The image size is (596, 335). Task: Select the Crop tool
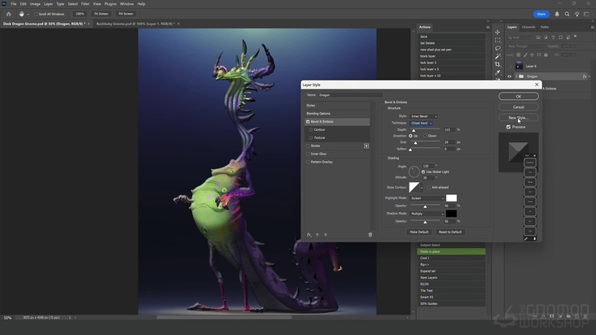(497, 64)
